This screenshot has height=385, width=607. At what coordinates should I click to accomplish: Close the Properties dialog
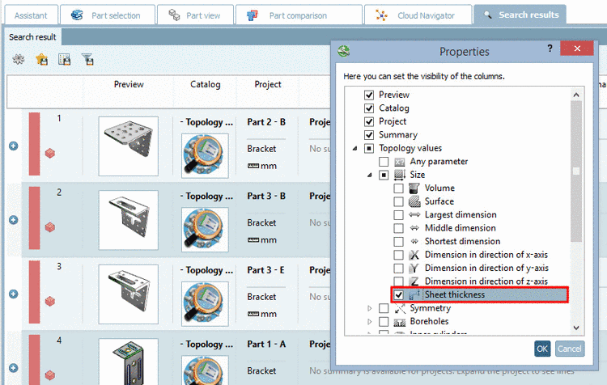pos(577,49)
